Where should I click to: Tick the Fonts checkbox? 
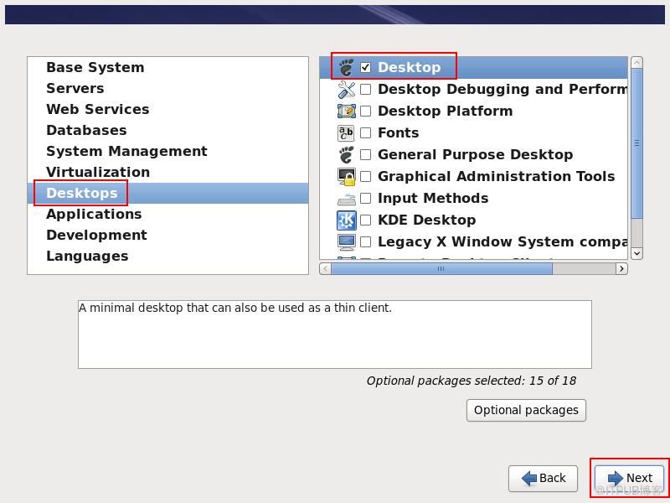[x=365, y=132]
